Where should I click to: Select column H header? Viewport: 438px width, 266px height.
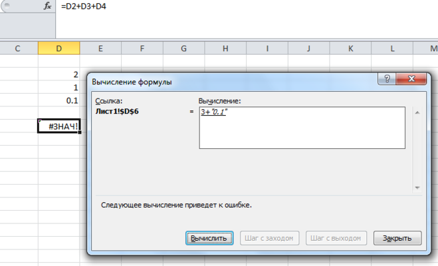tap(225, 49)
